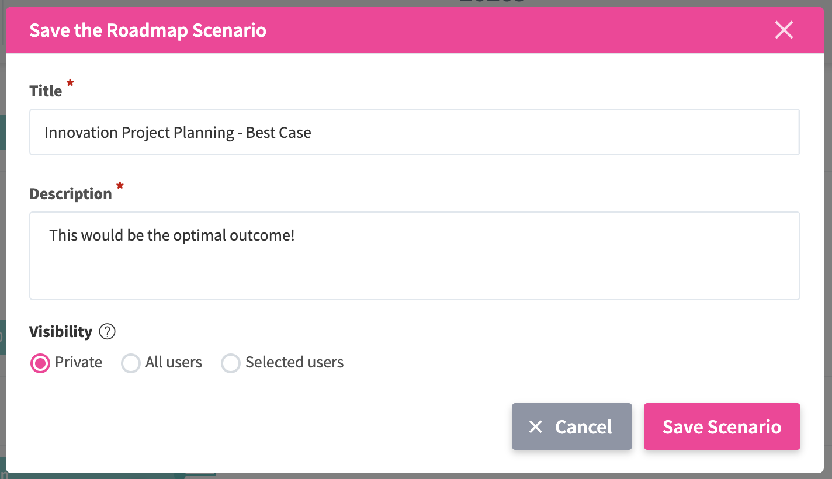The image size is (832, 479).
Task: Click the 'Selected users' label text
Action: pyautogui.click(x=294, y=362)
